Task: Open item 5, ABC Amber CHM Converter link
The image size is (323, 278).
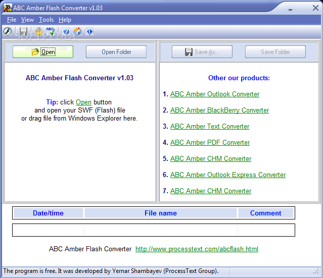Action: pyautogui.click(x=211, y=158)
